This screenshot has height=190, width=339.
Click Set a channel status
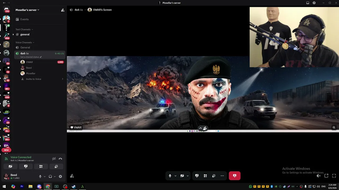coord(30,57)
